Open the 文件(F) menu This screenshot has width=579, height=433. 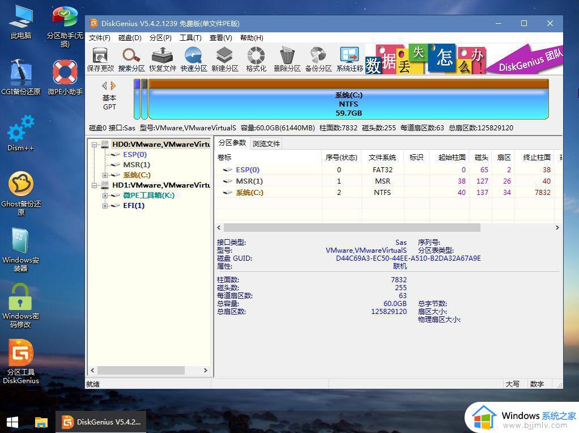pos(99,37)
